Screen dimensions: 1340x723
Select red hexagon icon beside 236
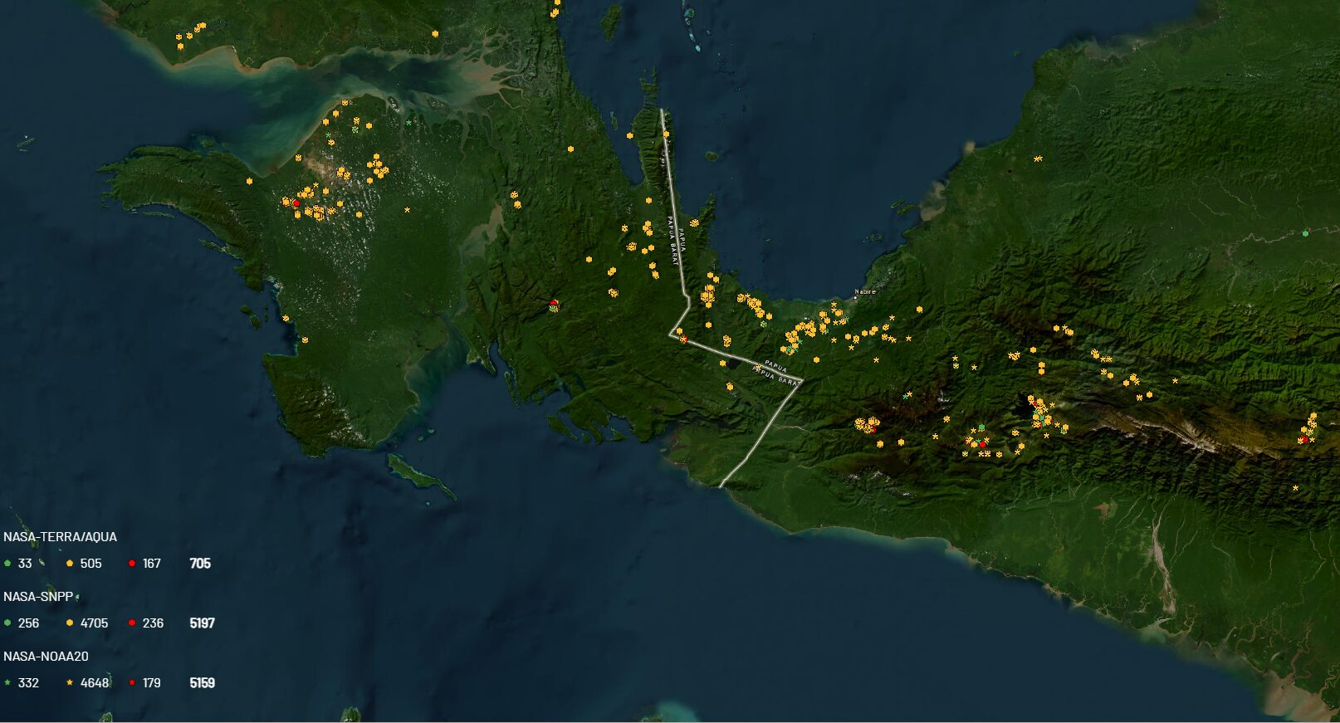click(x=132, y=623)
